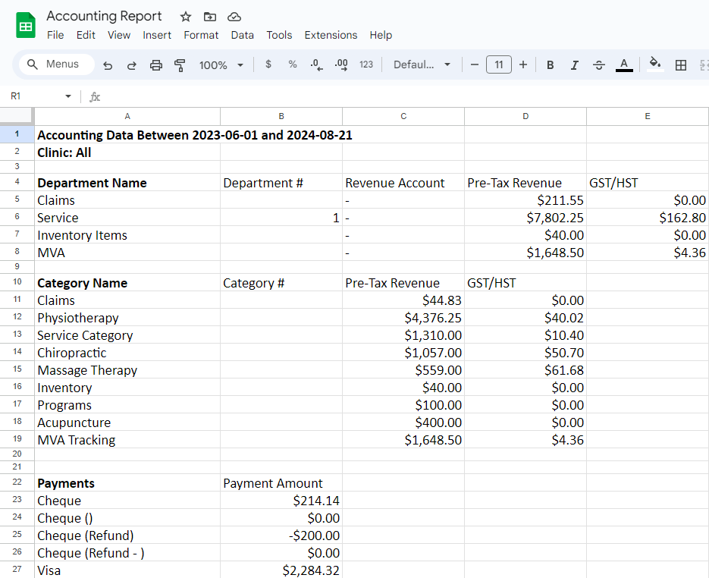Image resolution: width=709 pixels, height=578 pixels.
Task: Select the Clinic: All cell
Action: (127, 152)
